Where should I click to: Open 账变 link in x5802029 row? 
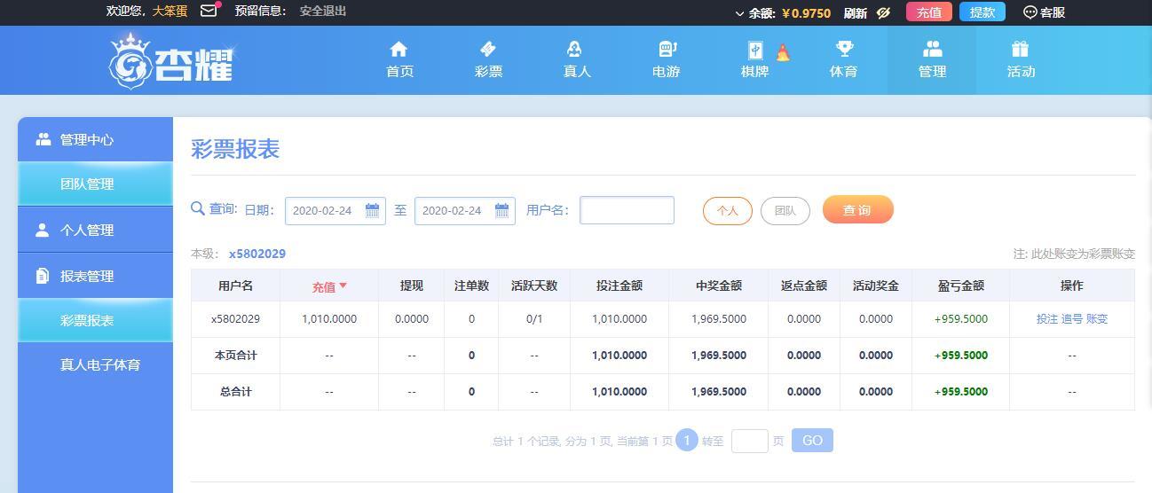click(x=1097, y=318)
